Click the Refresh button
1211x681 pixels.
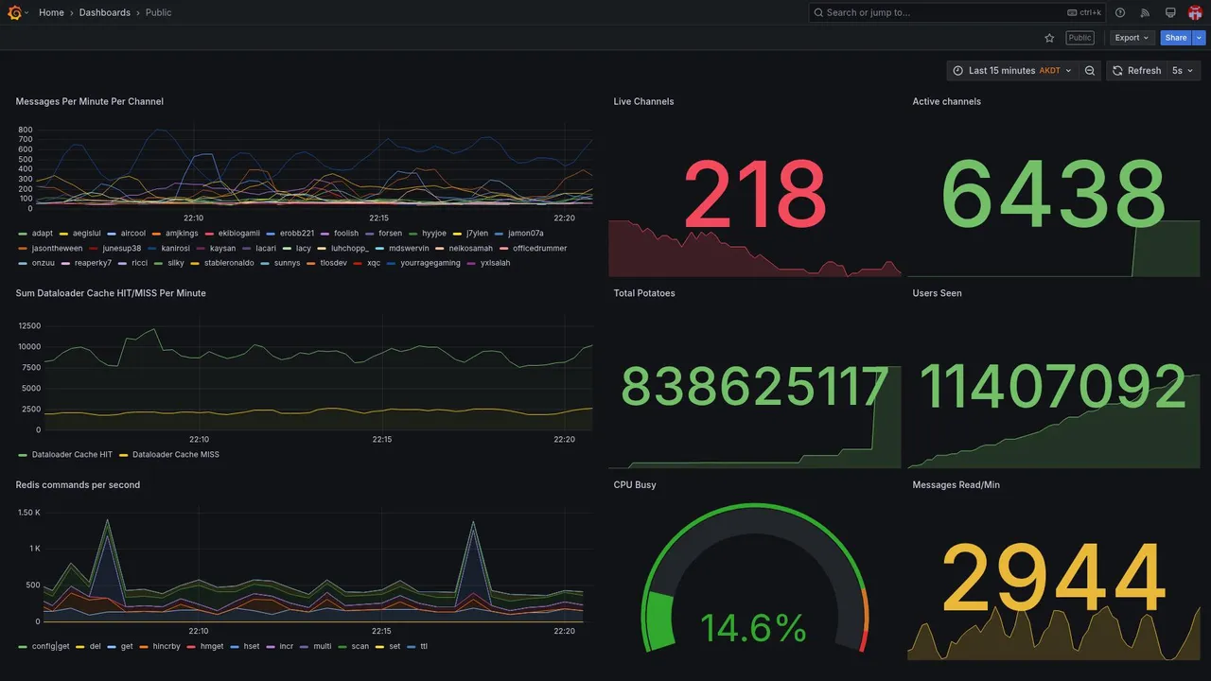coord(1136,71)
